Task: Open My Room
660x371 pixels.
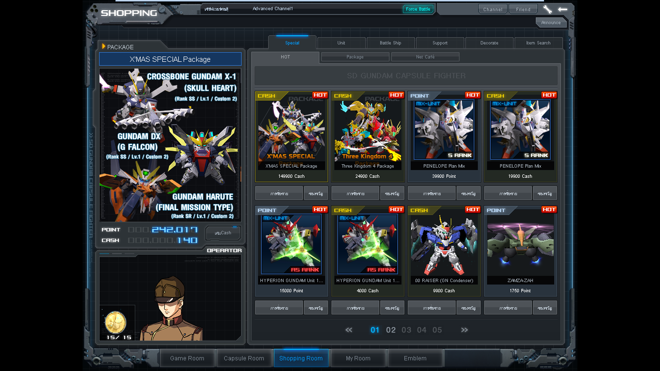Action: pyautogui.click(x=358, y=358)
